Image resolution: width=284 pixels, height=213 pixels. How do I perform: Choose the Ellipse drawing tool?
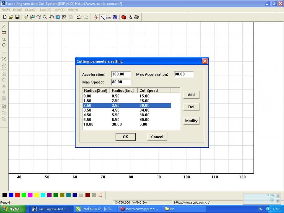[x=4, y=45]
